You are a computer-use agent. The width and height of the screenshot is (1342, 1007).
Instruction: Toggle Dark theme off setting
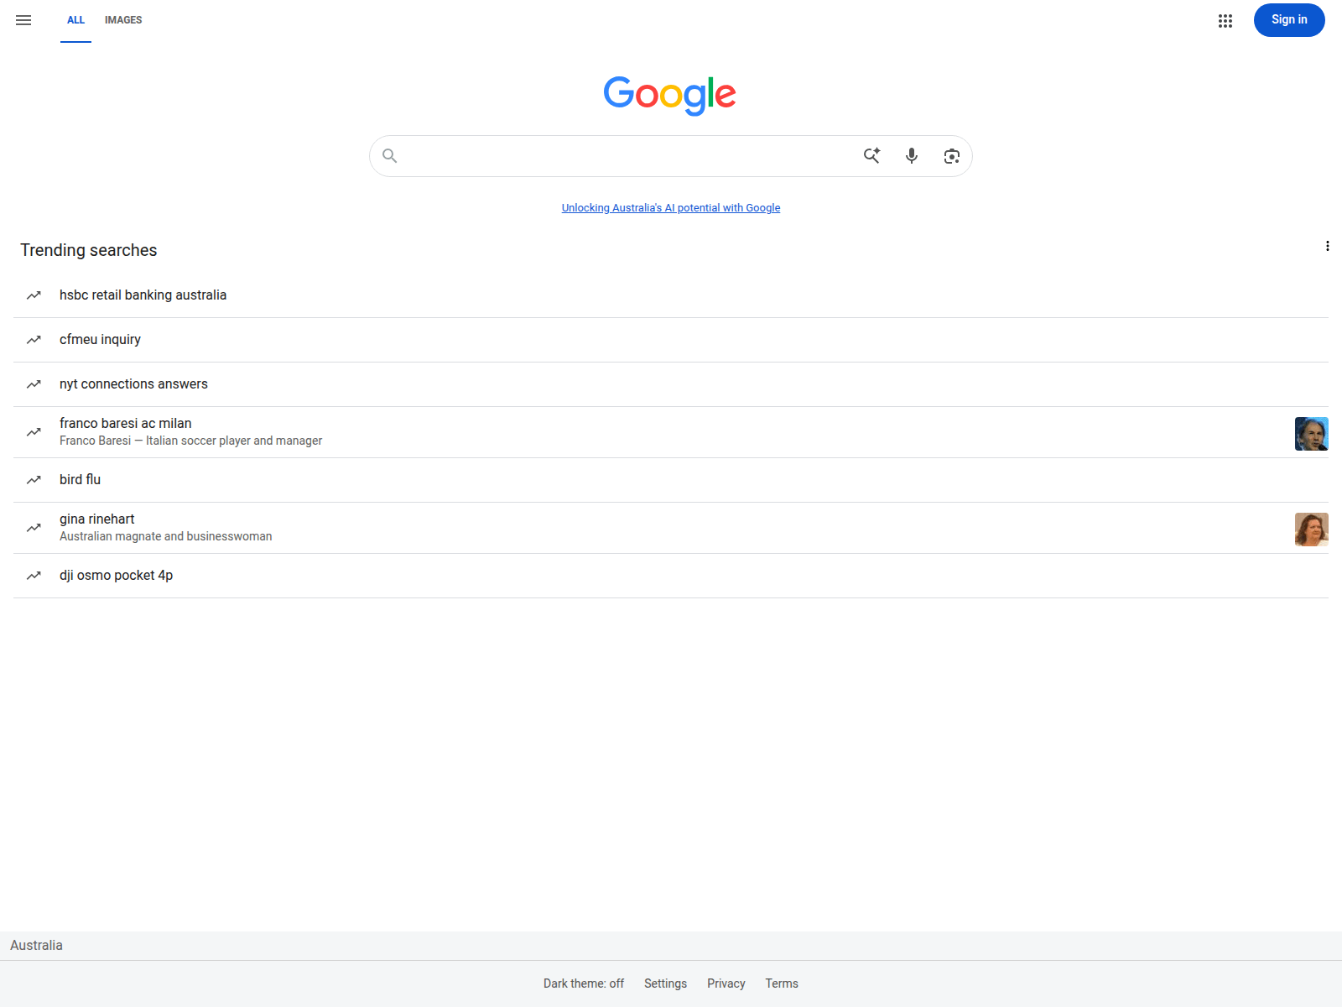tap(584, 984)
